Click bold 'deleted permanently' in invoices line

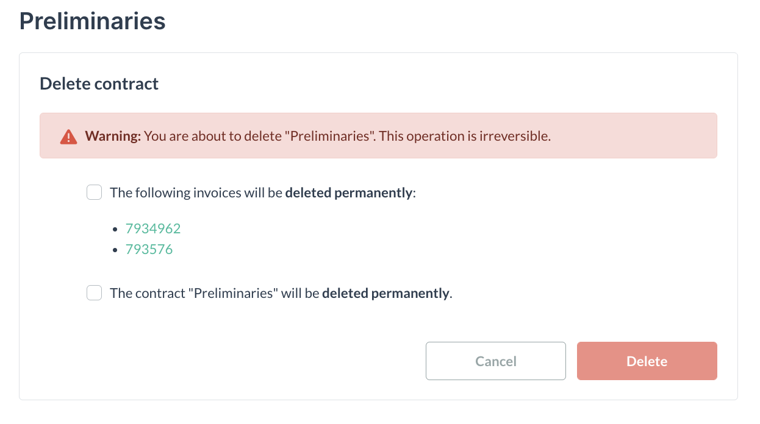click(349, 193)
